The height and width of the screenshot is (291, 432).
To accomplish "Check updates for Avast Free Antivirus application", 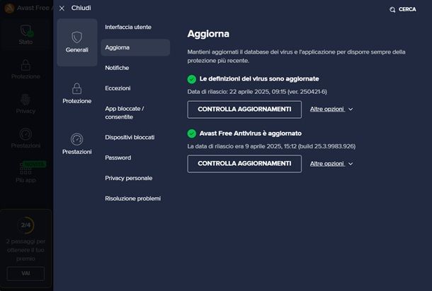I will pyautogui.click(x=244, y=164).
